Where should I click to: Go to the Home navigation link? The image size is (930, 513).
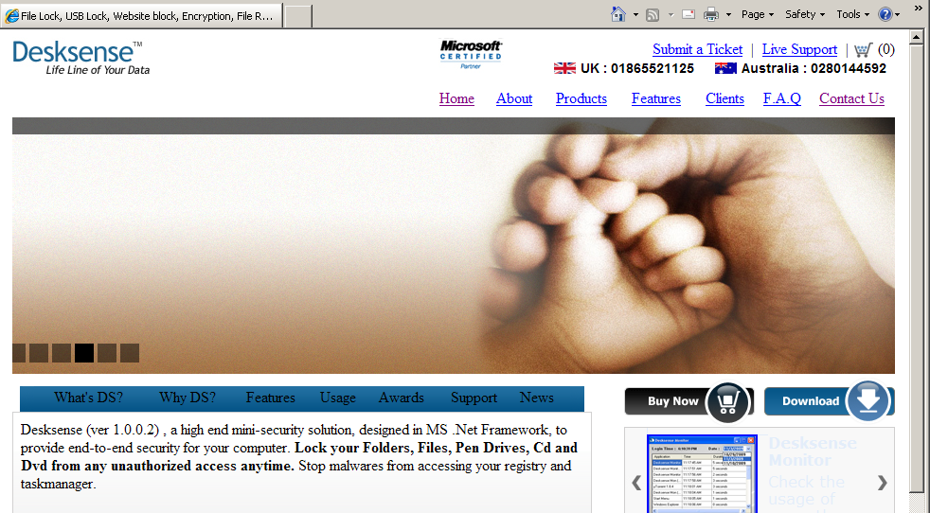pos(456,98)
